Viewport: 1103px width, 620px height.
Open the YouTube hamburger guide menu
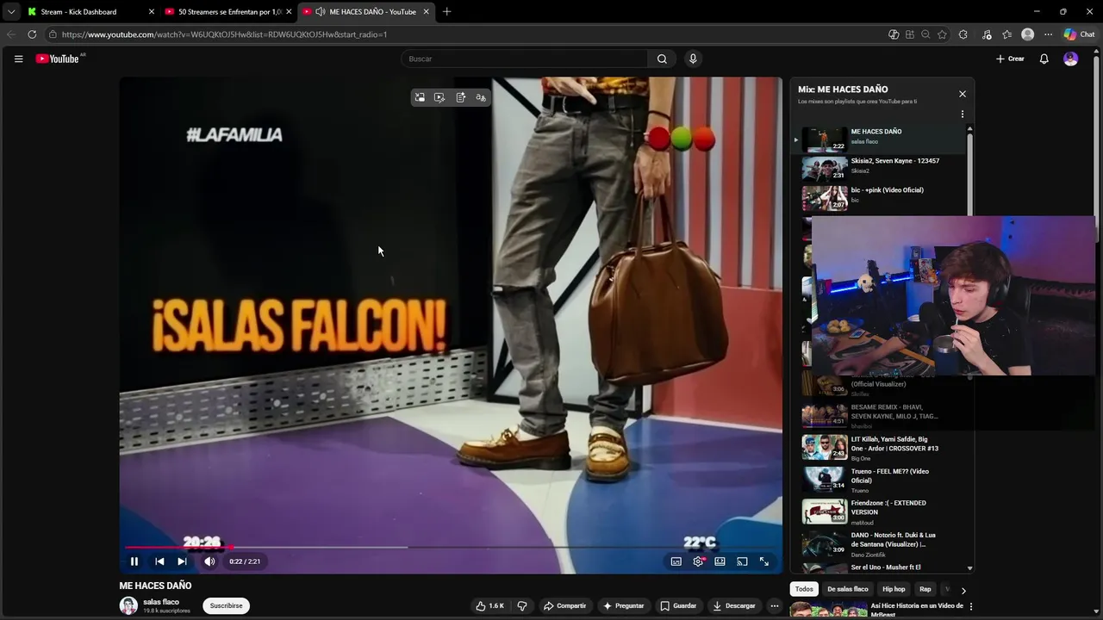click(x=18, y=59)
